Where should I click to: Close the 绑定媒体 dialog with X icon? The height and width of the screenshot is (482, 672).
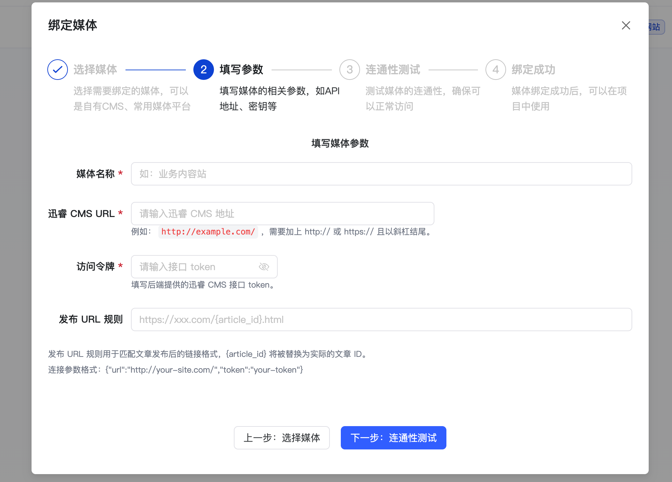626,25
